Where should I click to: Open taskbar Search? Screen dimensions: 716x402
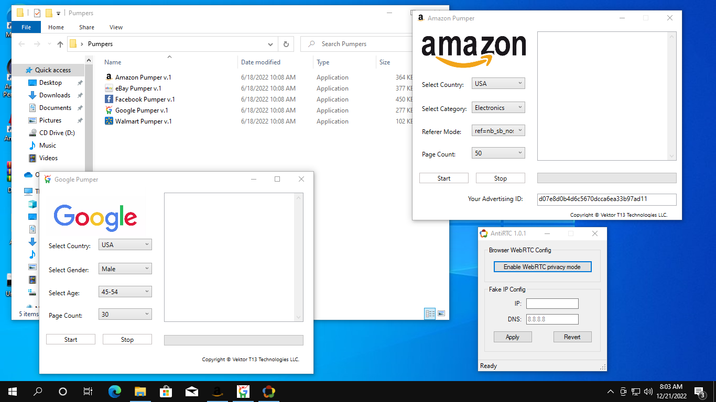[x=38, y=392]
